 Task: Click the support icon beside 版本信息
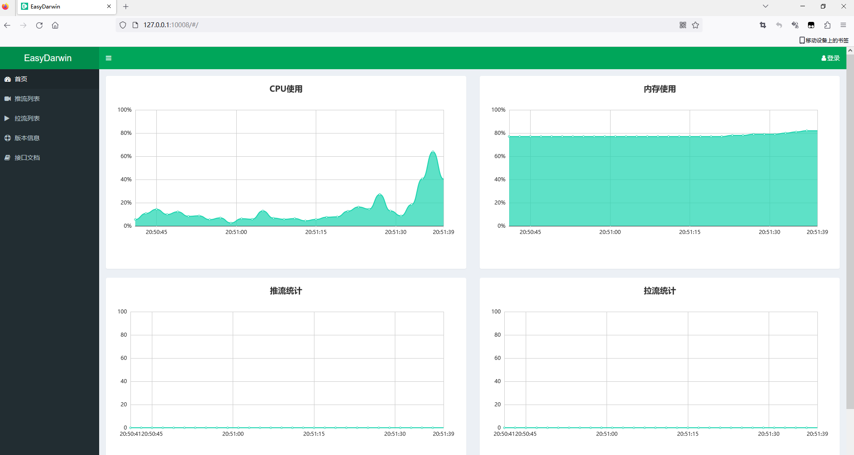tap(8, 138)
